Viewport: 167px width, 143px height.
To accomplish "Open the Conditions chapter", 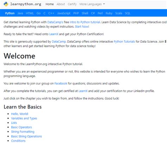I will [18, 141].
